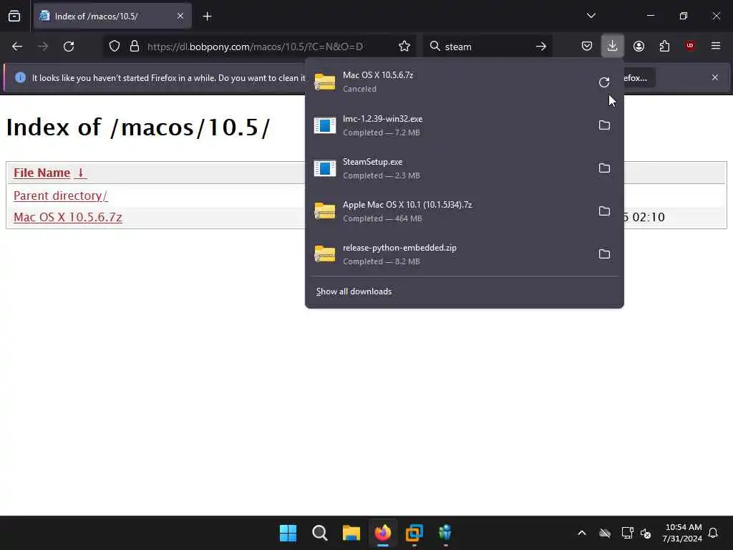
Task: Click the tracking protection shield icon
Action: tap(115, 47)
